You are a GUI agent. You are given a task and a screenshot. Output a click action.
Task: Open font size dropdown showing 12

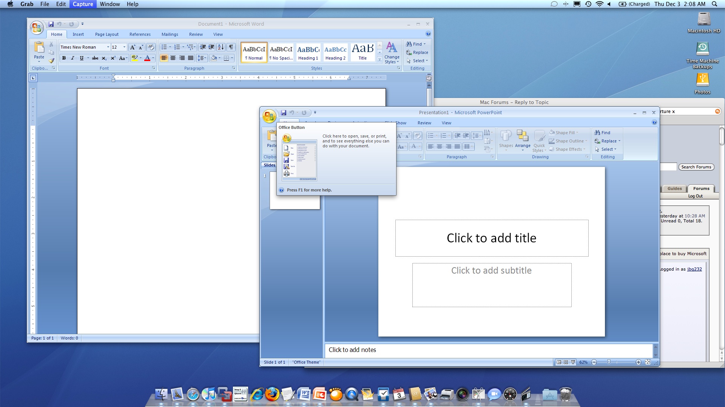click(x=124, y=47)
